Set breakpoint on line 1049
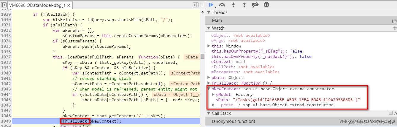 click(x=6, y=121)
